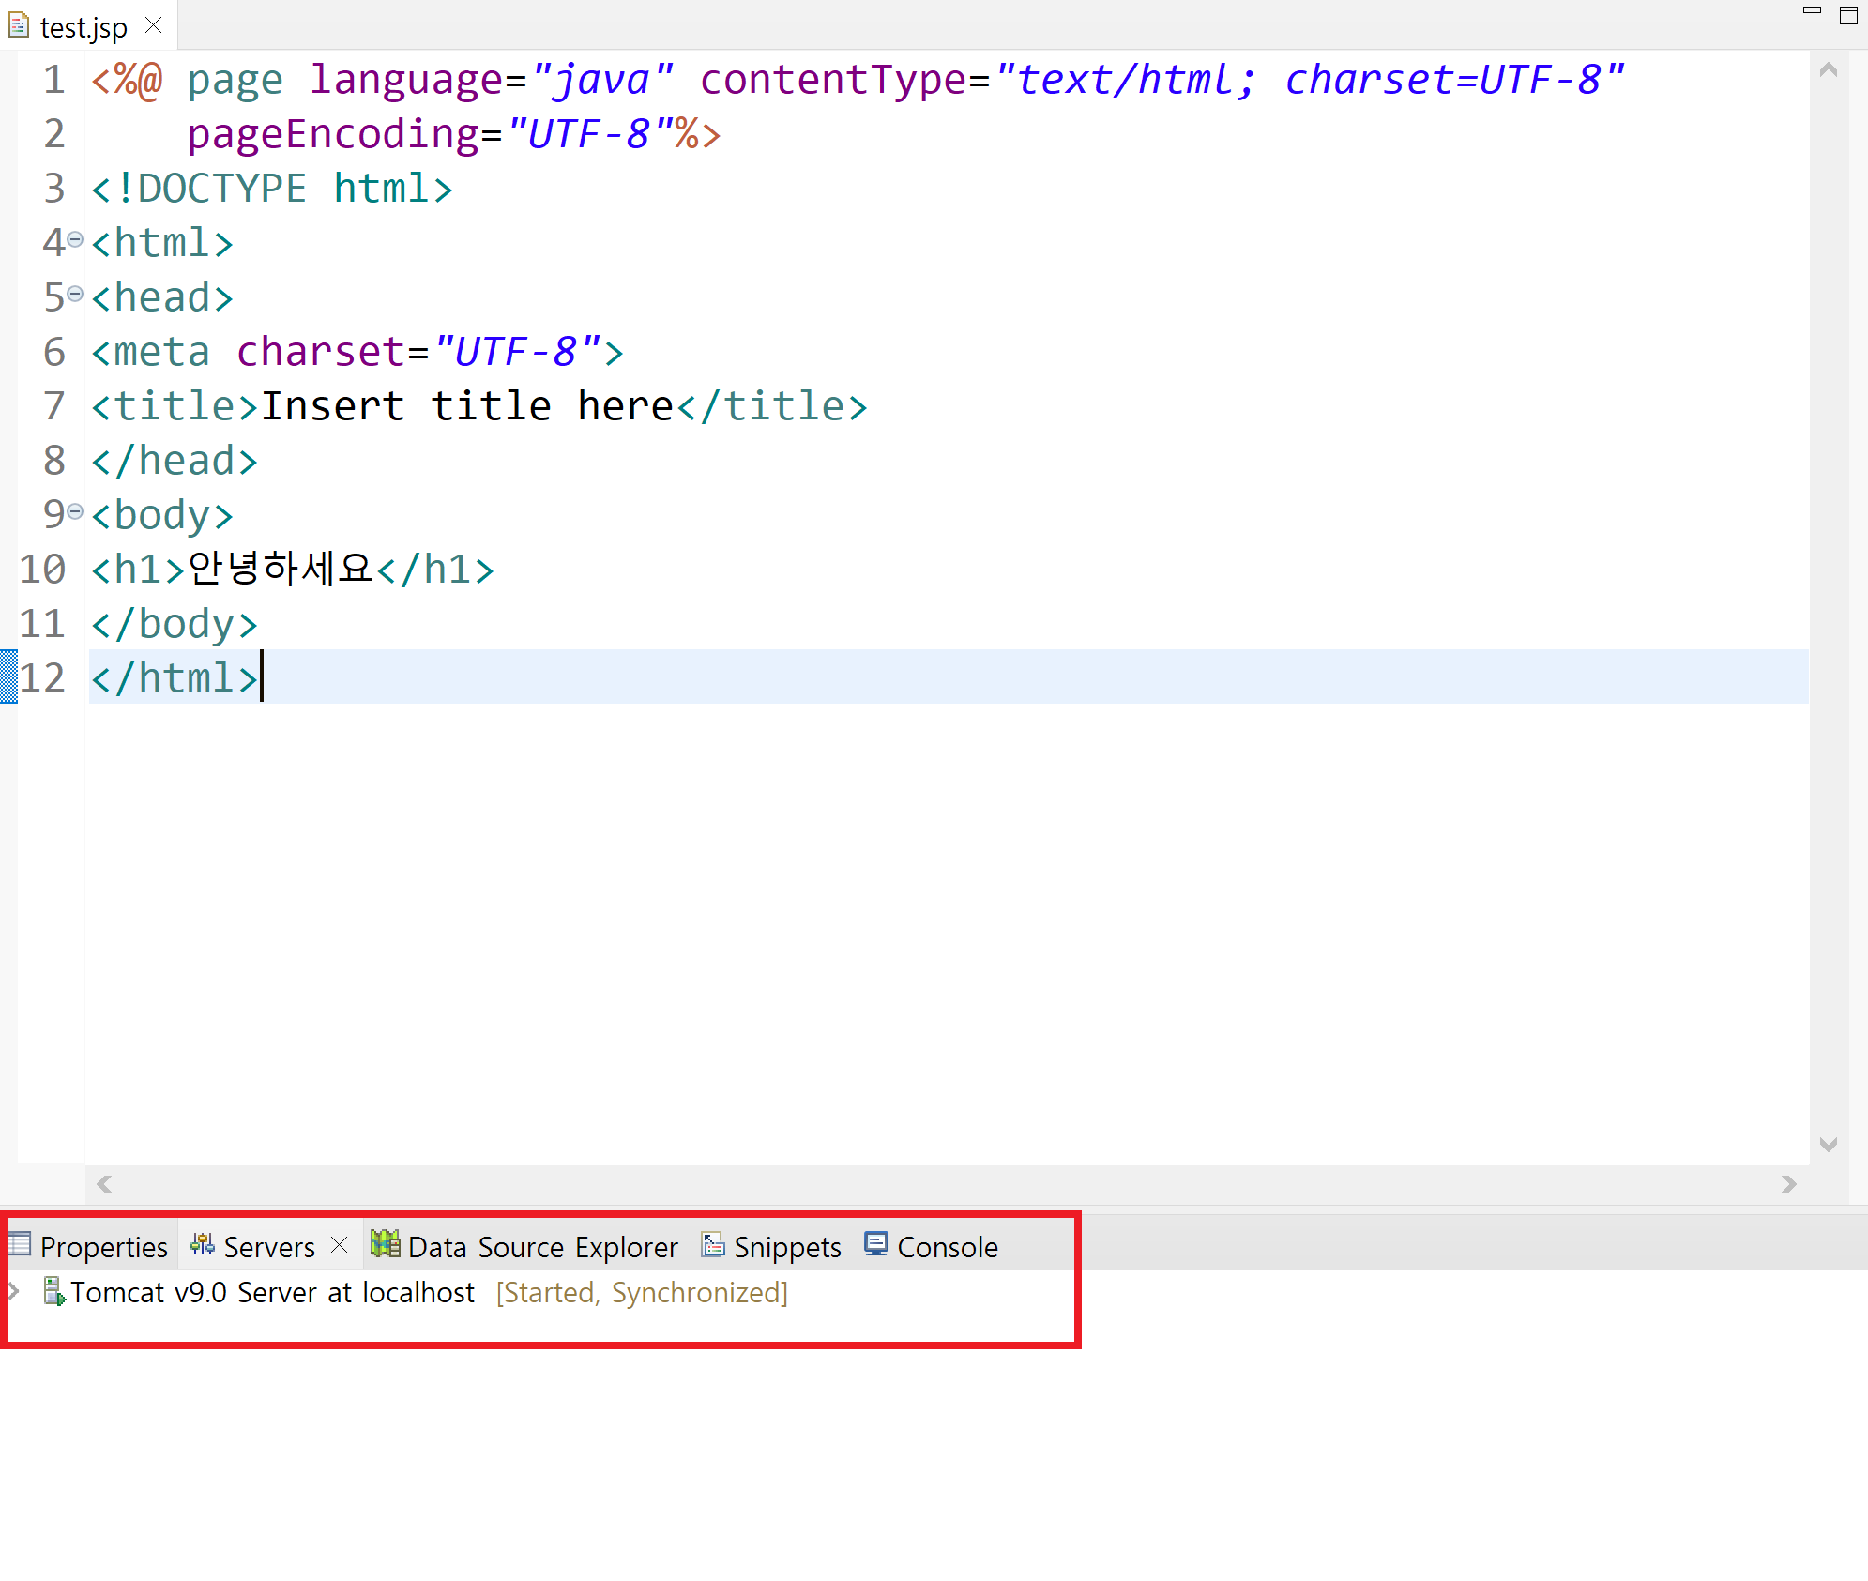Image resolution: width=1868 pixels, height=1581 pixels.
Task: Click the vertical scrollbar down arrow
Action: 1828,1144
